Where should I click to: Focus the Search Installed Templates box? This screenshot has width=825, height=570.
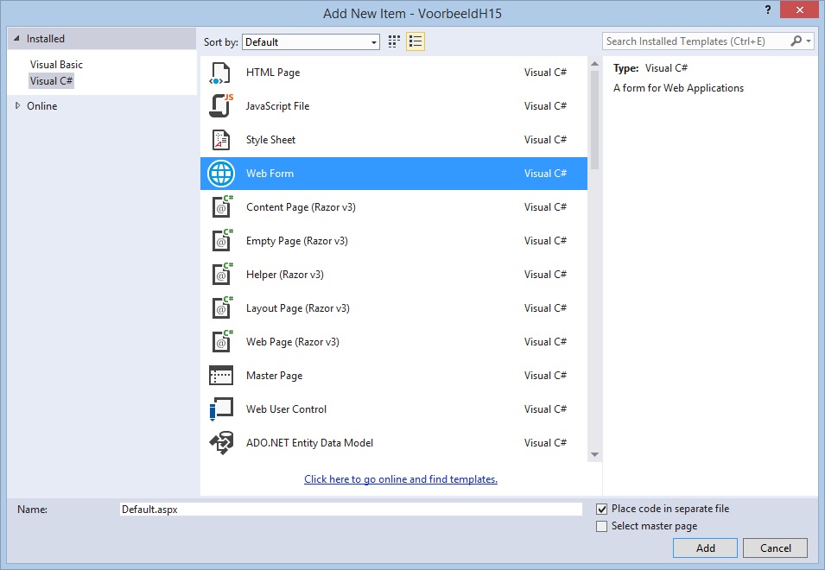tap(696, 41)
